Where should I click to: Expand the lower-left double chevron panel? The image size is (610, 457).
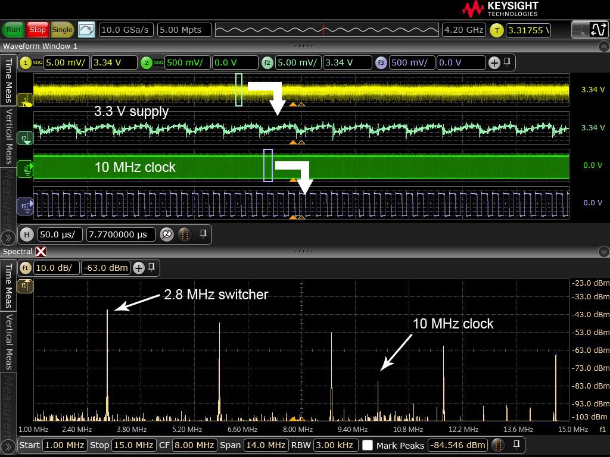click(x=8, y=446)
